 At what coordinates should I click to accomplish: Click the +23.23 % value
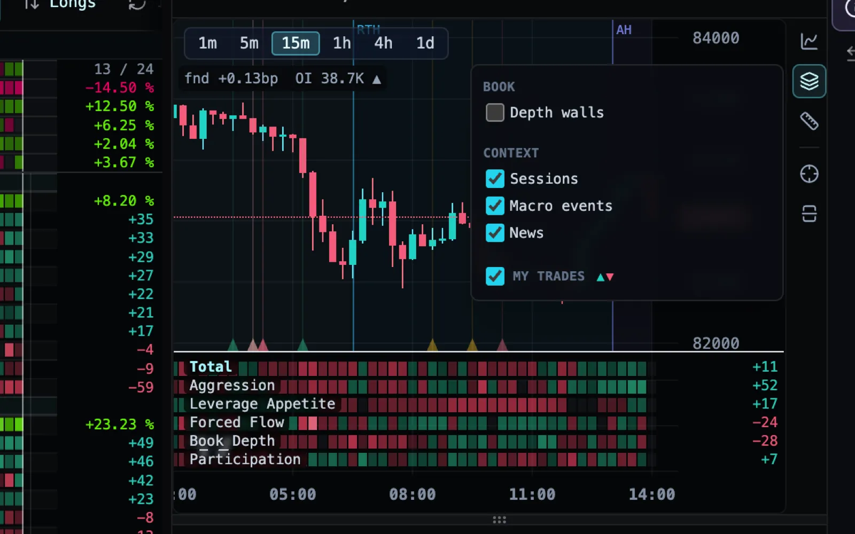tap(120, 425)
